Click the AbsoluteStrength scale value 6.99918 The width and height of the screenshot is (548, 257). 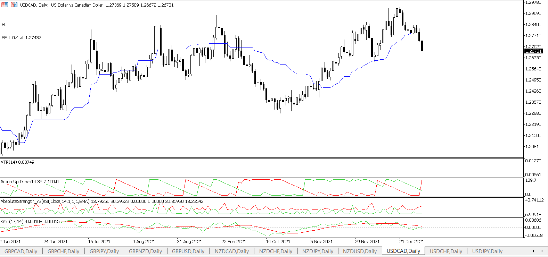[x=533, y=215]
